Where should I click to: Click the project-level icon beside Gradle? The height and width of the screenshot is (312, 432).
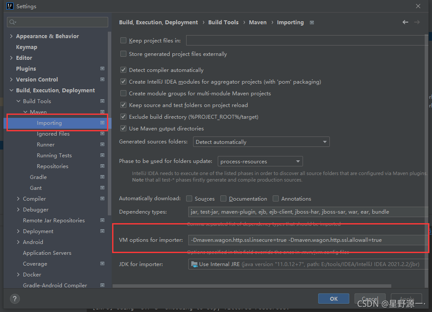point(102,177)
